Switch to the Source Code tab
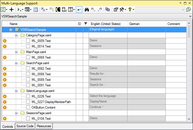Screen dimensions: 193x130 [25, 126]
